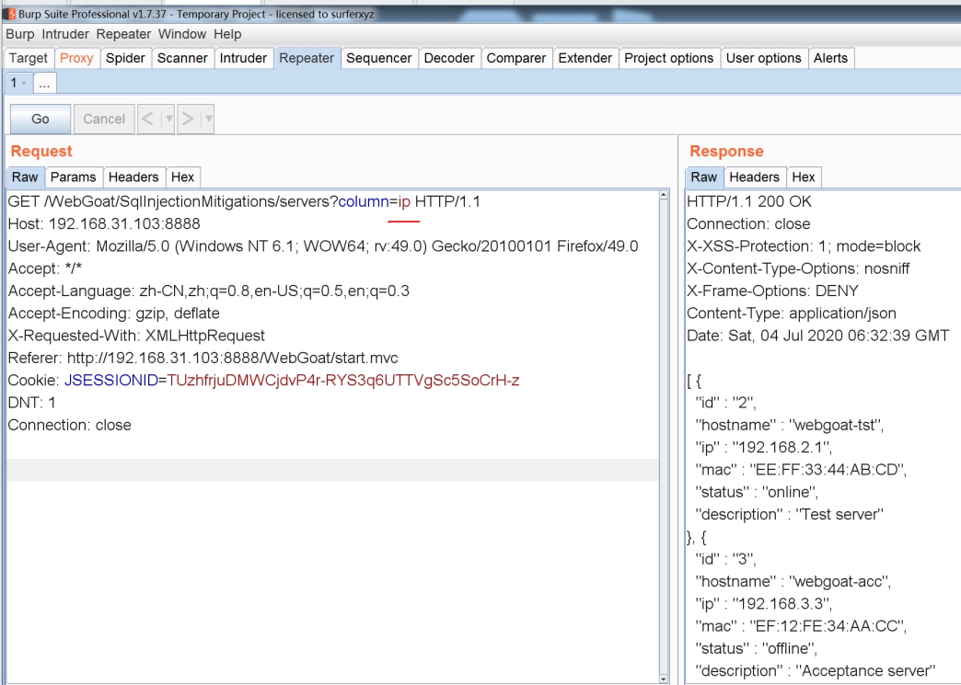
Task: Select the Request Raw tab
Action: tap(25, 177)
